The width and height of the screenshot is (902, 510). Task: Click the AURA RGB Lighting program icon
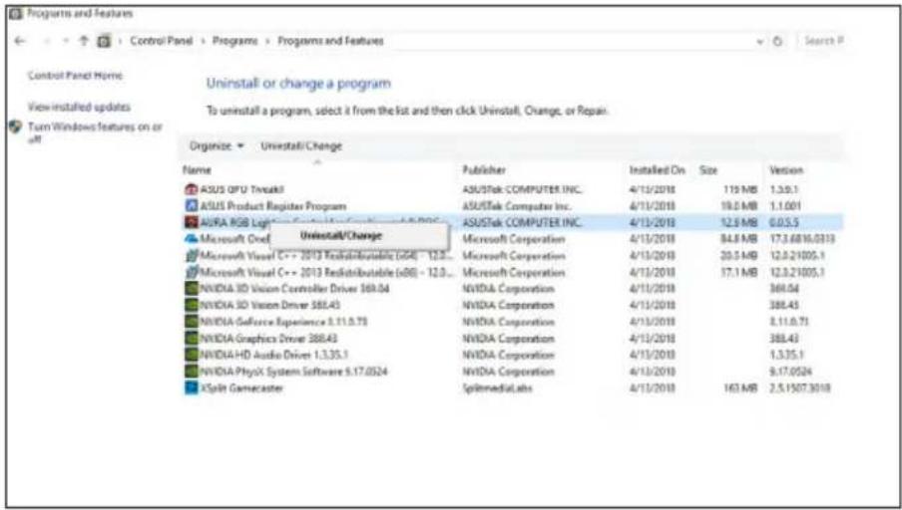[x=191, y=222]
